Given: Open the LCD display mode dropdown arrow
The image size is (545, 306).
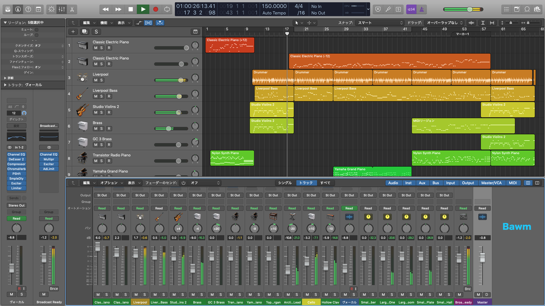Looking at the screenshot, I should point(368,9).
